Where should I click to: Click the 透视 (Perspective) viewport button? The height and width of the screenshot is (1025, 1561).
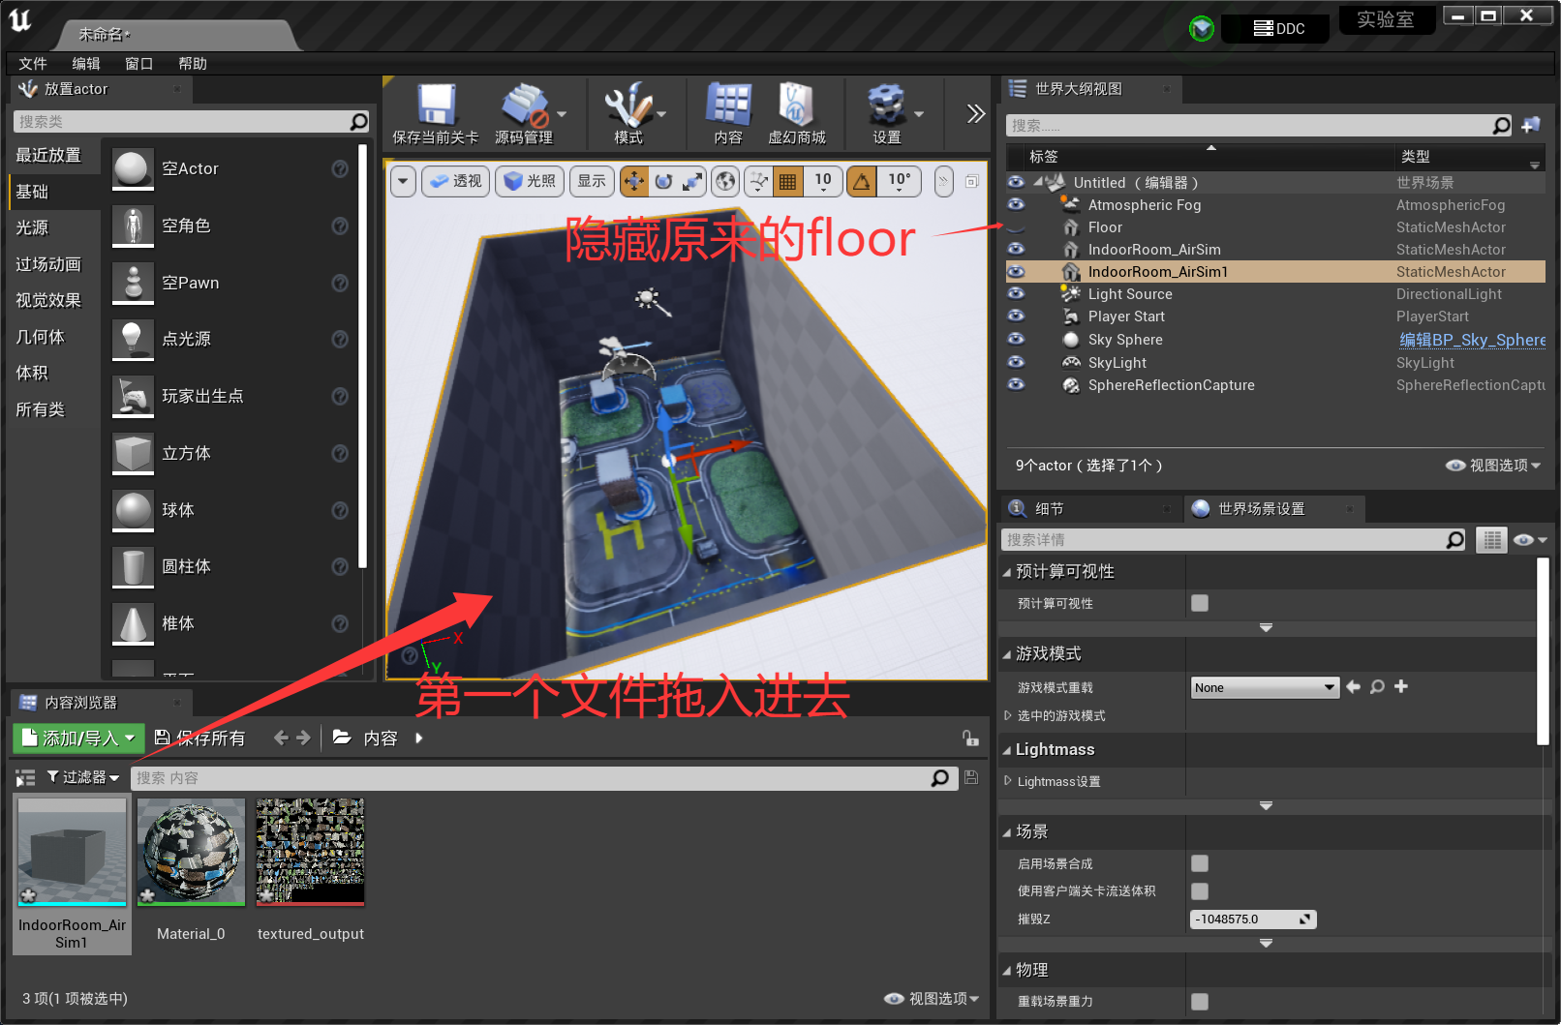(455, 181)
